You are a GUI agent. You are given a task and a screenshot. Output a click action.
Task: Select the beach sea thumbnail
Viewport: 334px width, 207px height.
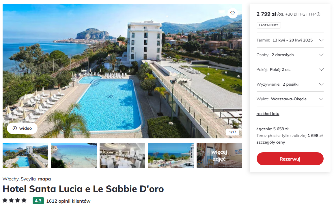pyautogui.click(x=74, y=155)
